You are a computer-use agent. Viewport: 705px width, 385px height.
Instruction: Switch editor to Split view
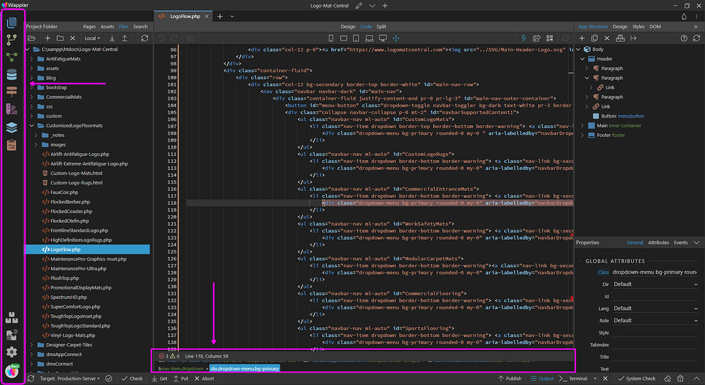tap(381, 27)
